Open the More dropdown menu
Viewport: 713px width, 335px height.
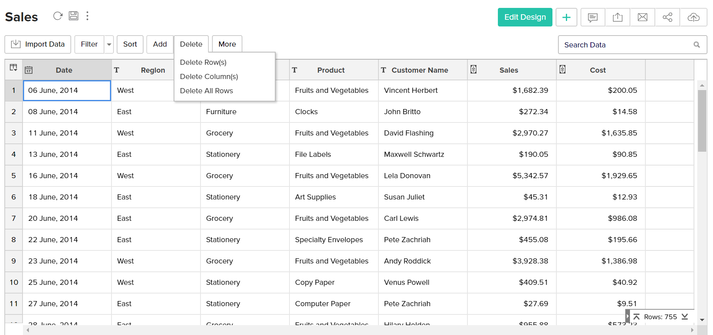227,44
